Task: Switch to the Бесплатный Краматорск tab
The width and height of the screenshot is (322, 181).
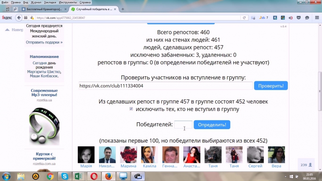Action: [45, 9]
